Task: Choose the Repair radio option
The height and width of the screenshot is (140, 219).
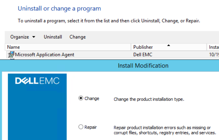Action: click(81, 127)
